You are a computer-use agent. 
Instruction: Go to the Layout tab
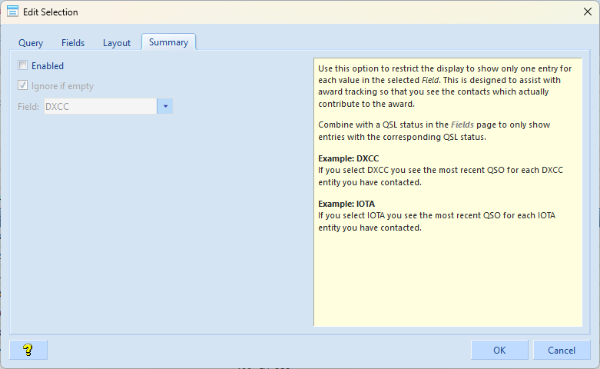tap(117, 43)
